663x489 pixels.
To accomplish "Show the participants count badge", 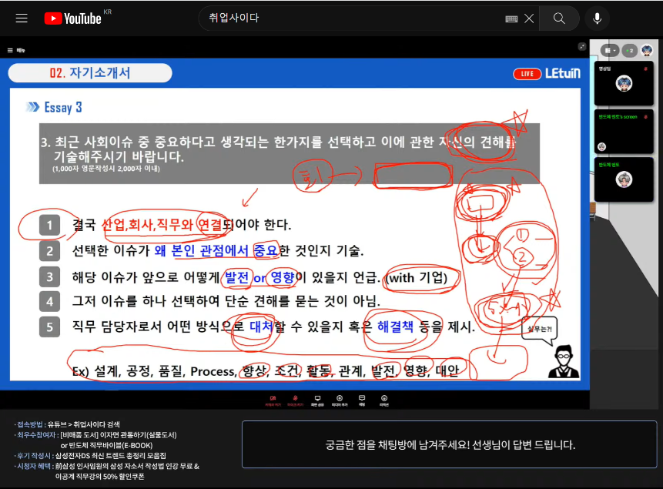I will [629, 50].
